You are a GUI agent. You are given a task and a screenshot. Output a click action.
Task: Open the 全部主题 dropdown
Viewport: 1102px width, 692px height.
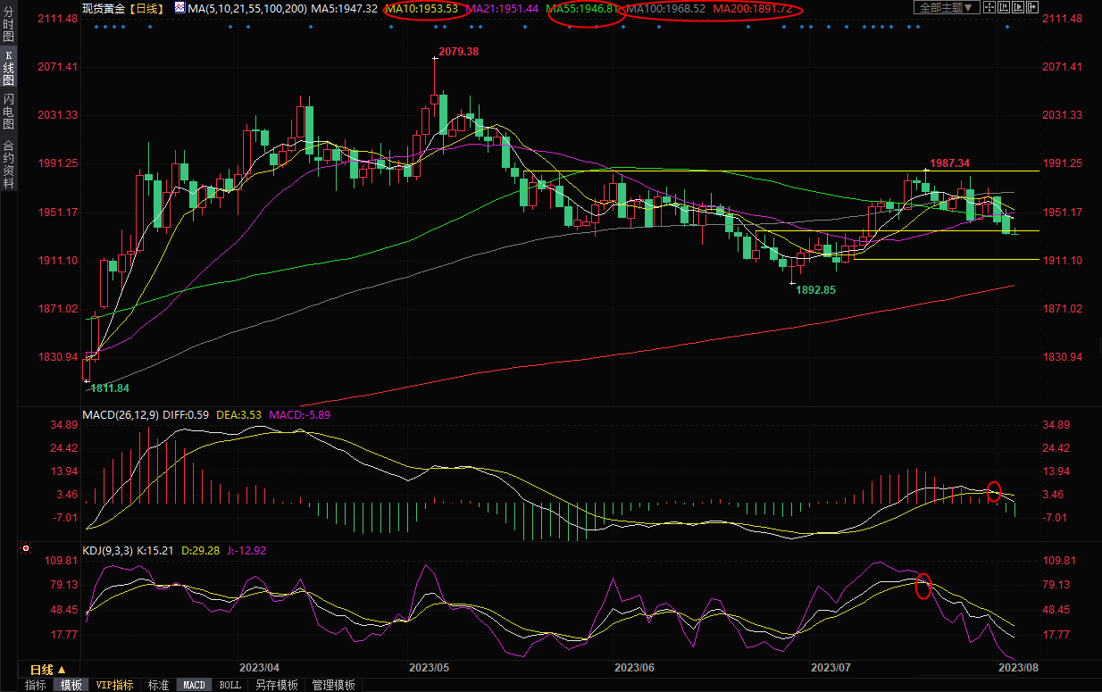tap(948, 8)
